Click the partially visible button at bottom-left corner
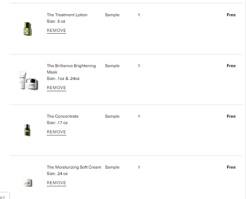The image size is (246, 199). [x=5, y=195]
